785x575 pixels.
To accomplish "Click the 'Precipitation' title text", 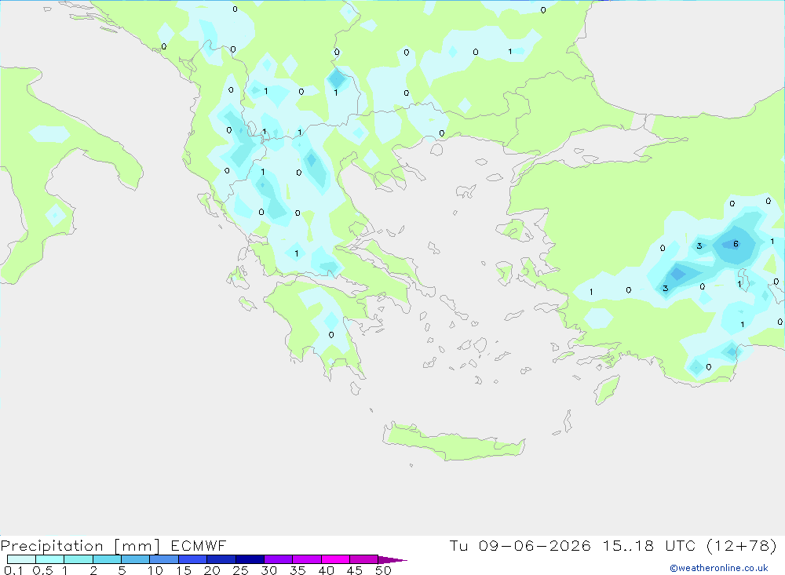I will click(52, 546).
